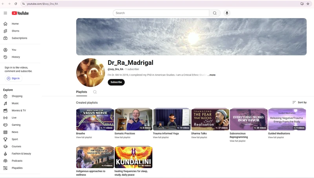Click the search magnifier button

[x=215, y=13]
